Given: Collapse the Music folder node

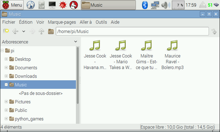Looking at the screenshot, I should point(6,85).
